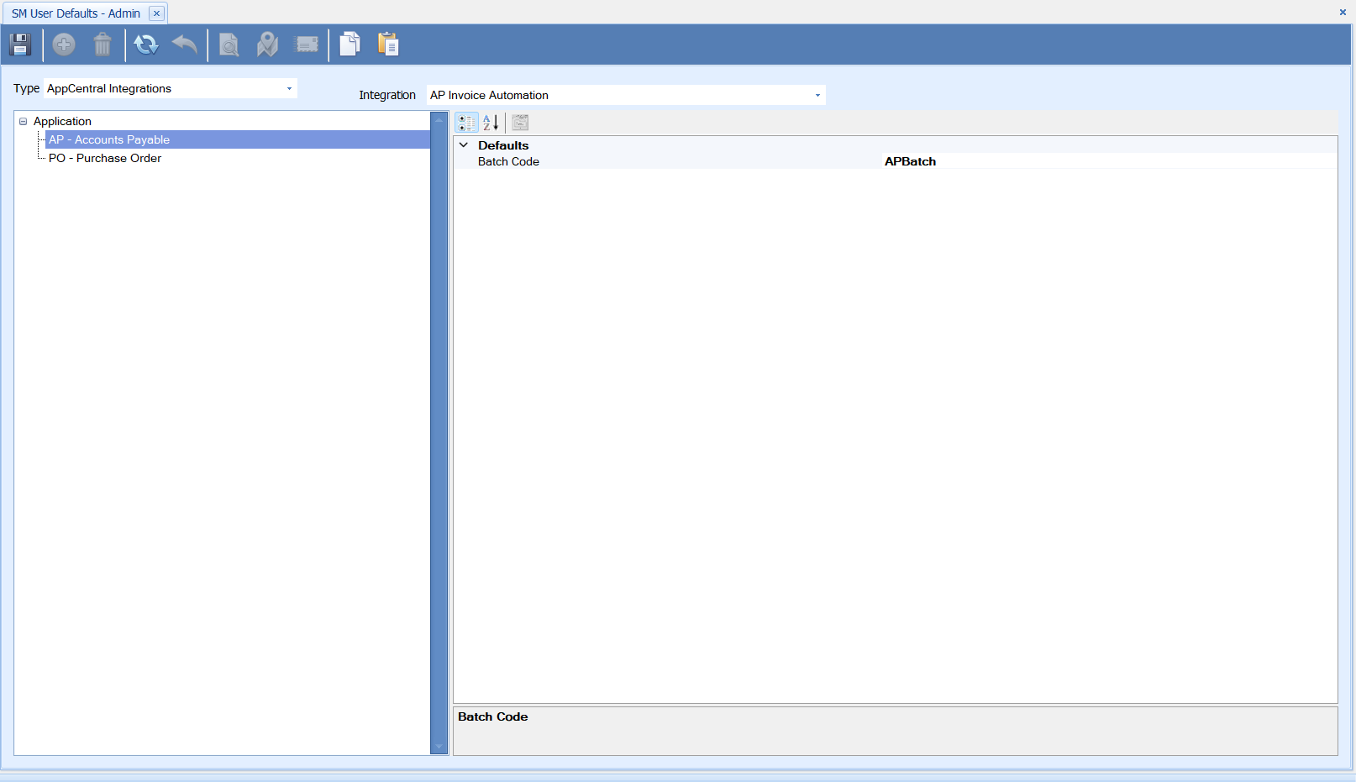Sort properties alphabetically with A-Z button

[x=491, y=123]
